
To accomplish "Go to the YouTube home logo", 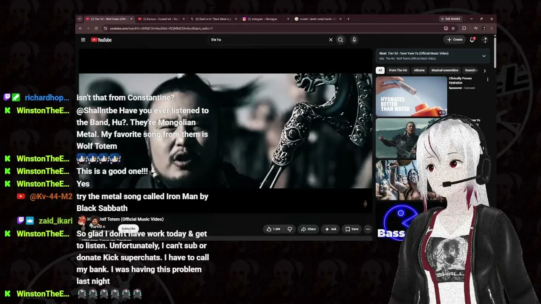I will pyautogui.click(x=101, y=40).
